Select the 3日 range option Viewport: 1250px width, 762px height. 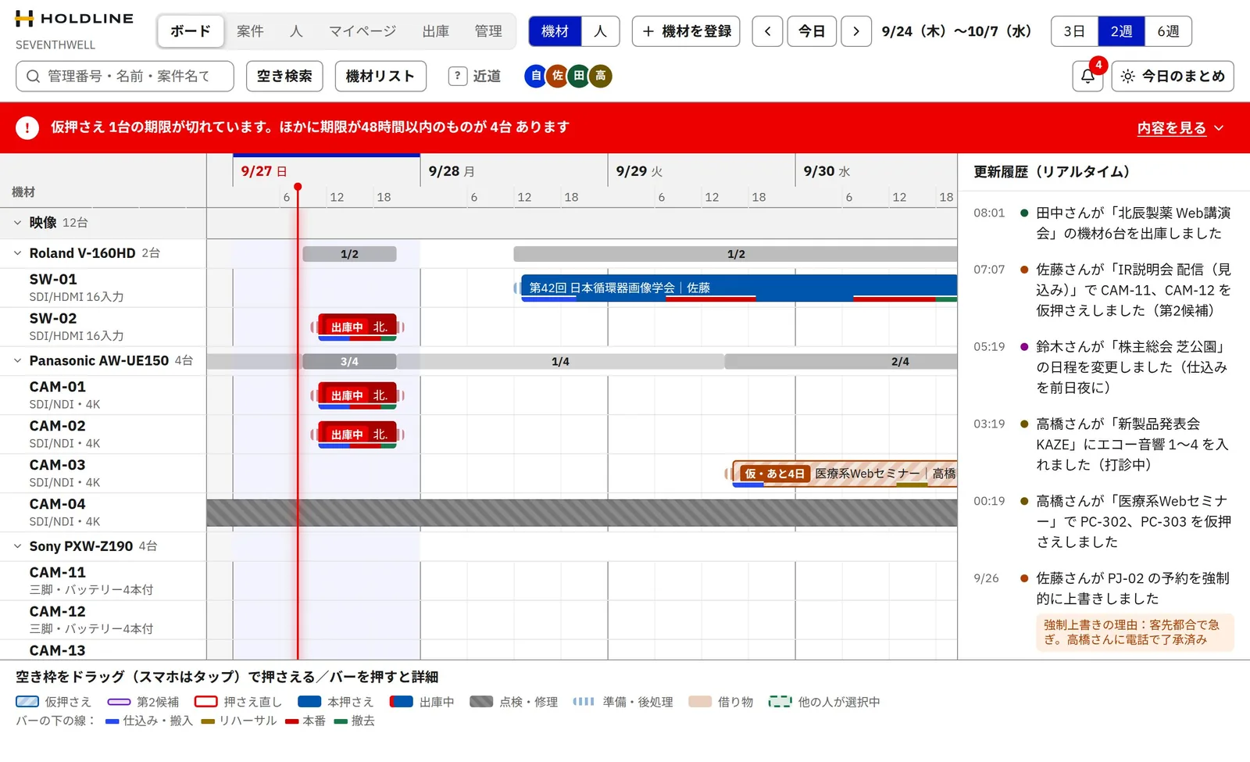coord(1074,31)
